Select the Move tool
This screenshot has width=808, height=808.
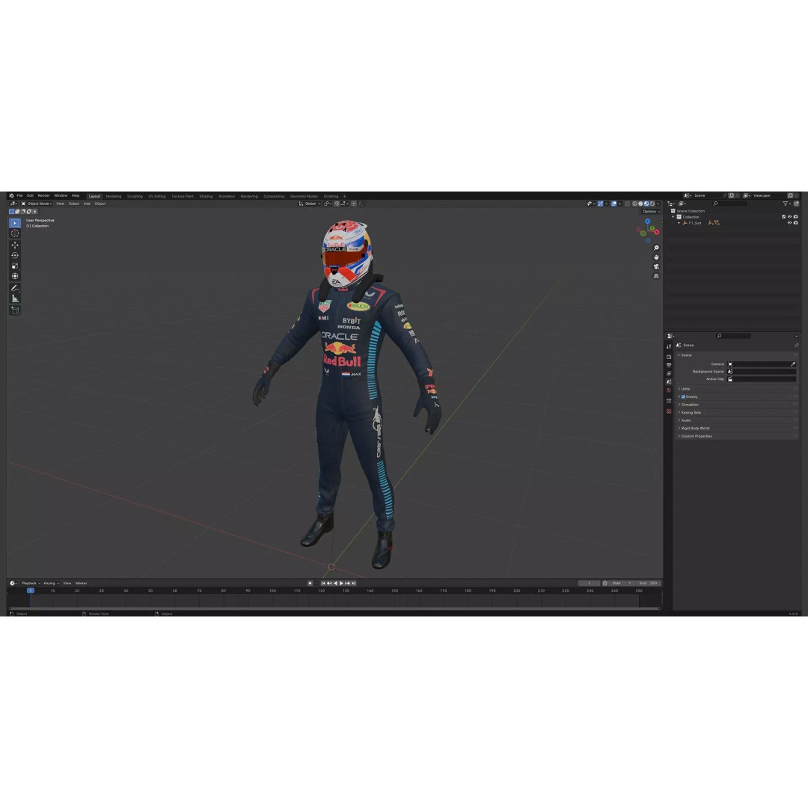pos(15,245)
